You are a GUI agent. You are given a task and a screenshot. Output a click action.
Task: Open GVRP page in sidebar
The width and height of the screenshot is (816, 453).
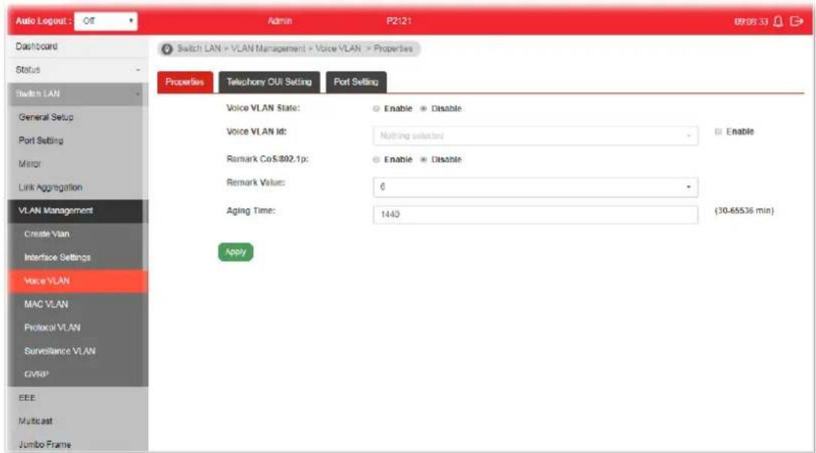[78, 374]
